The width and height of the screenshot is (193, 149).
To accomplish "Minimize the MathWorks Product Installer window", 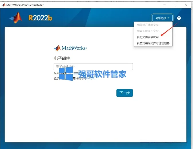I will pos(164,5).
